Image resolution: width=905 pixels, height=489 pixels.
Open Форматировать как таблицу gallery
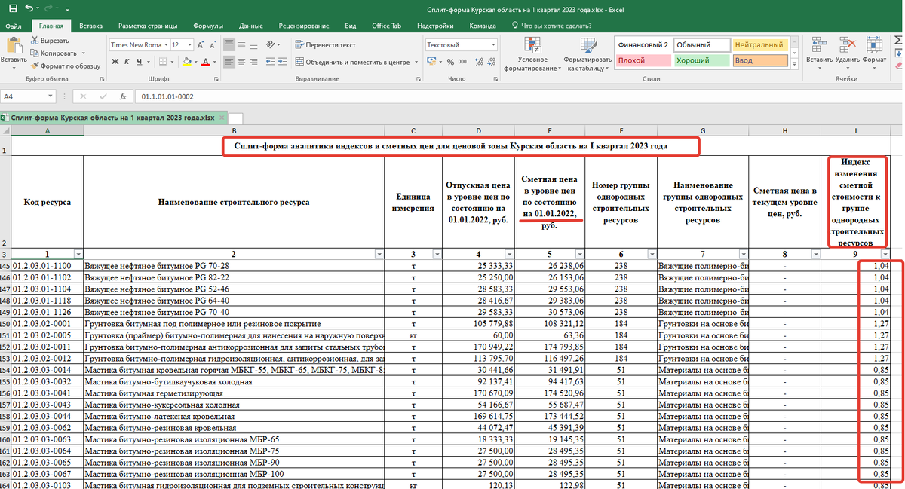(587, 53)
